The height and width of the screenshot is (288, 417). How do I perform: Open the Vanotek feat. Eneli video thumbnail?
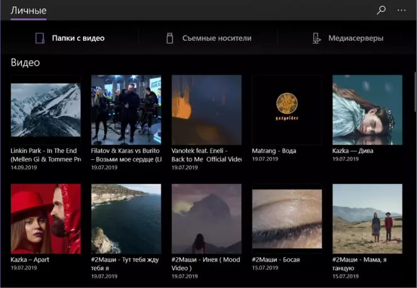coord(207,110)
